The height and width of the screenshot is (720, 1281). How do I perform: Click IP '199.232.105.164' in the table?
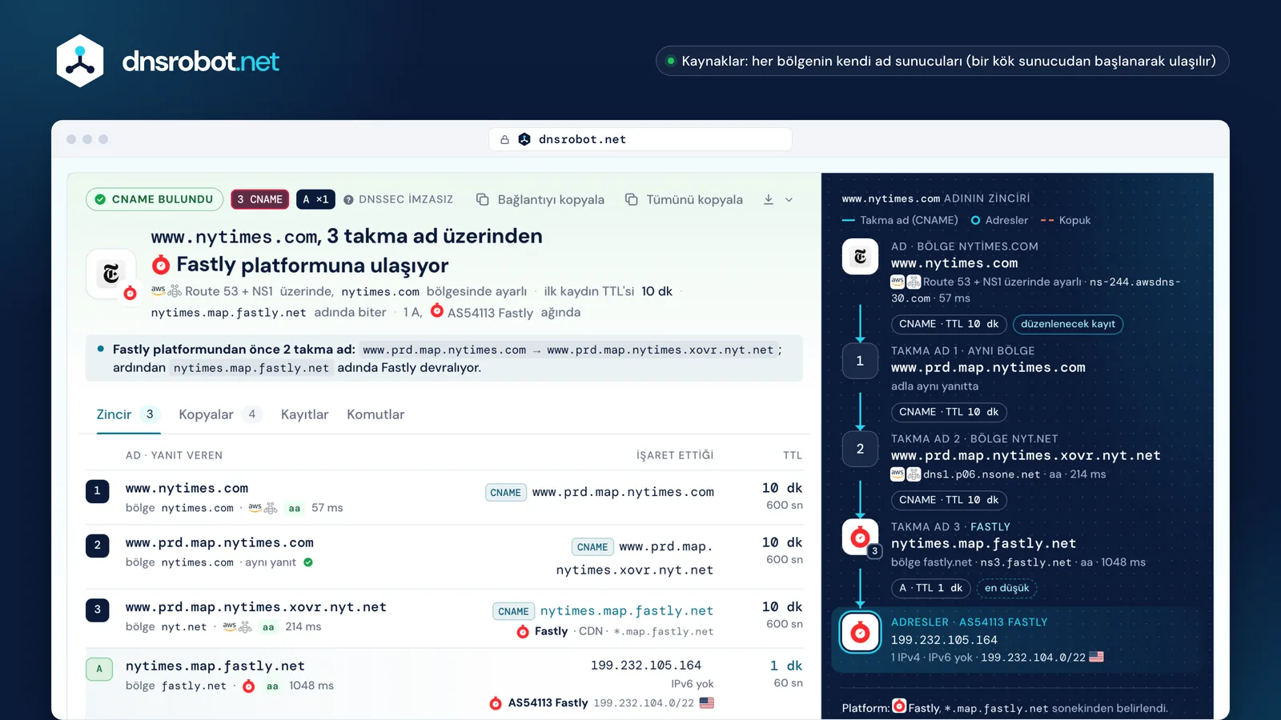pos(646,666)
